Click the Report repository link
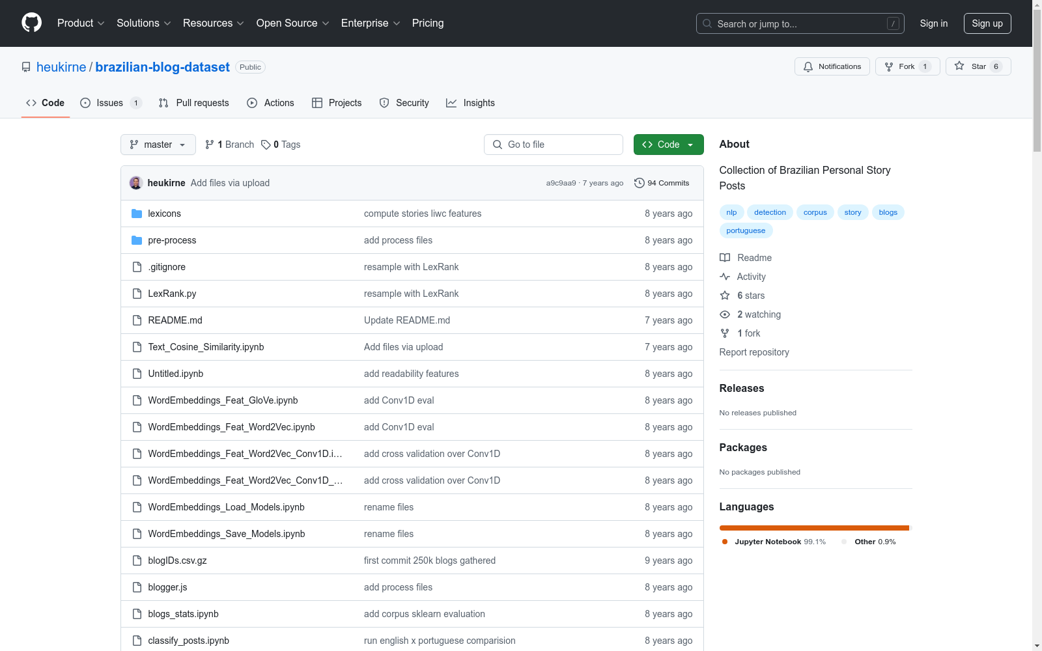1042x651 pixels. [754, 352]
